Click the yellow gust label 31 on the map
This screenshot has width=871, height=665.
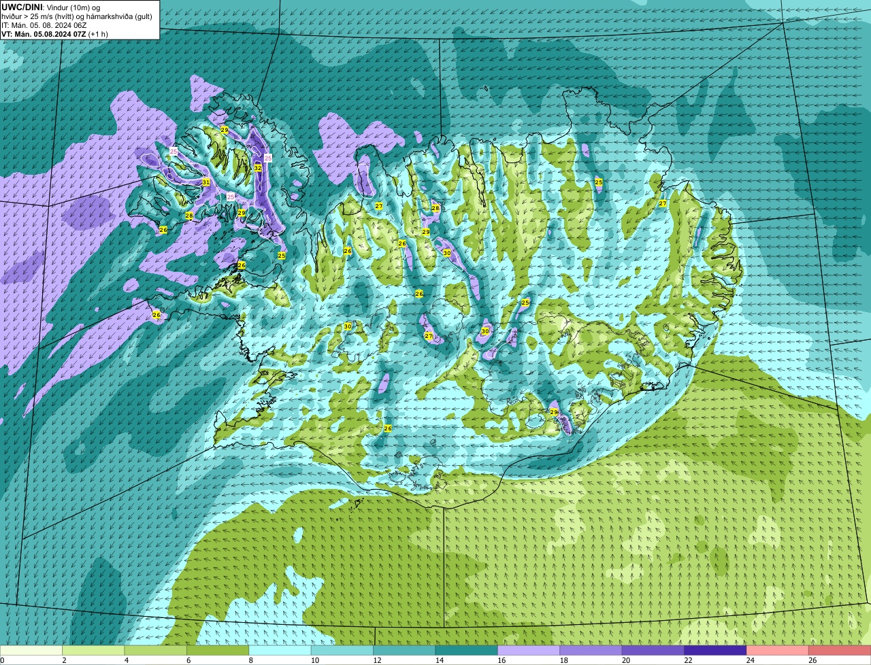(x=206, y=182)
